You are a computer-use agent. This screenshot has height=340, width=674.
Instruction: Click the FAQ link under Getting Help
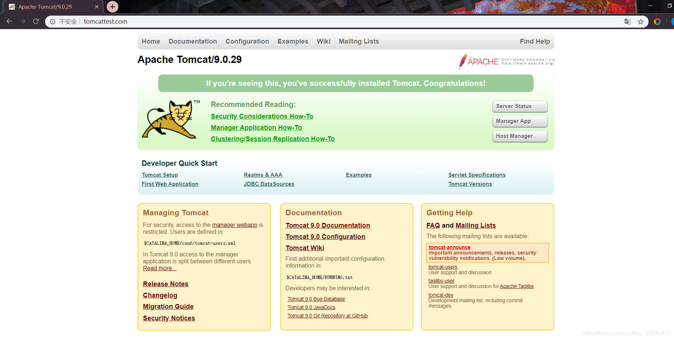pos(433,225)
